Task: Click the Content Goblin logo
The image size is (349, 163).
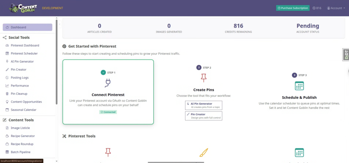Action: 23,8
